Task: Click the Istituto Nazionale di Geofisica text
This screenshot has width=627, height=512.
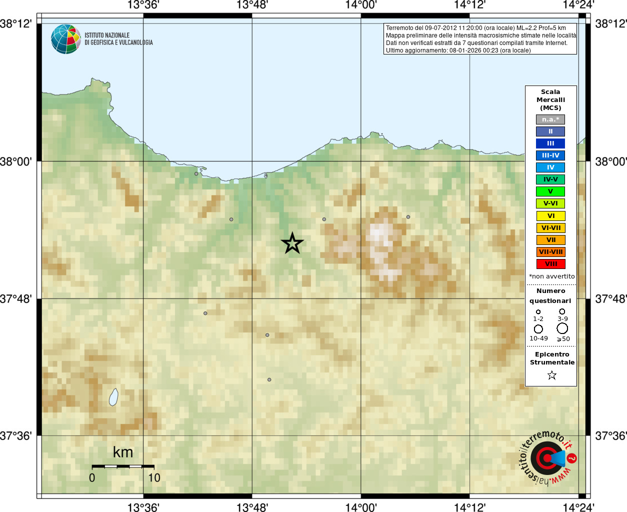Action: [x=118, y=39]
